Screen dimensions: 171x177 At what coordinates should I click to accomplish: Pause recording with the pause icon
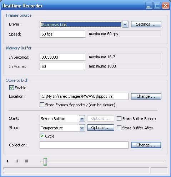tap(17, 161)
